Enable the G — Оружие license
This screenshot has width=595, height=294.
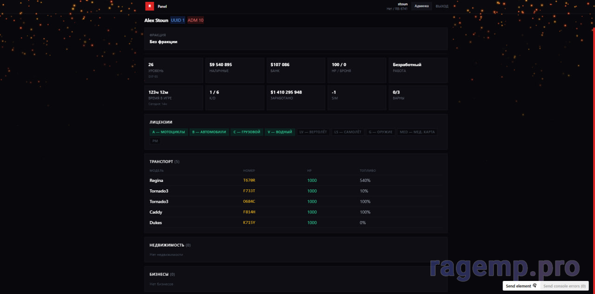380,132
